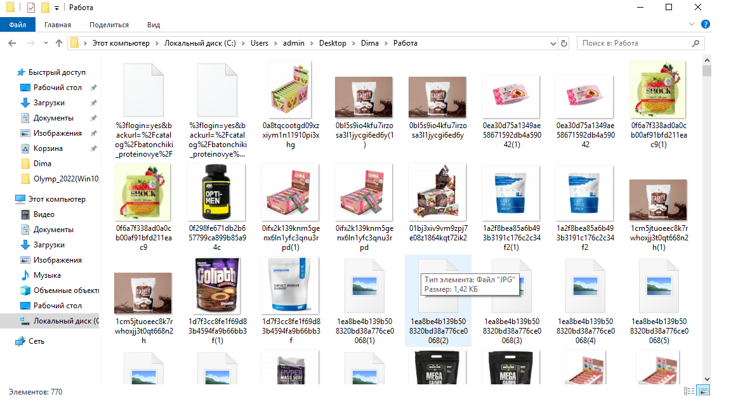Select the 01bj3xiv9vm9zpj7 product box image
This screenshot has width=731, height=411.
(x=438, y=192)
